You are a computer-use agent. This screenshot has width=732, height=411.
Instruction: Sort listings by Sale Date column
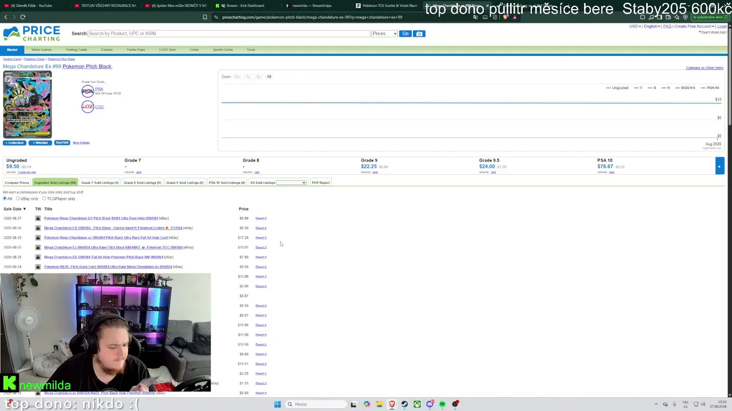click(x=15, y=209)
